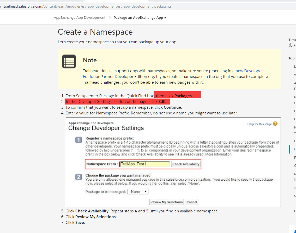Click the step 1 number badge
The height and width of the screenshot is (233, 296).
[78, 140]
